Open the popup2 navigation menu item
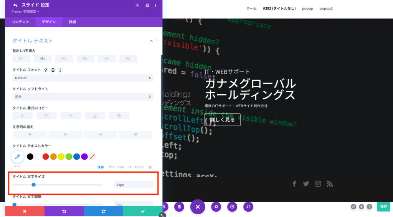 [326, 8]
